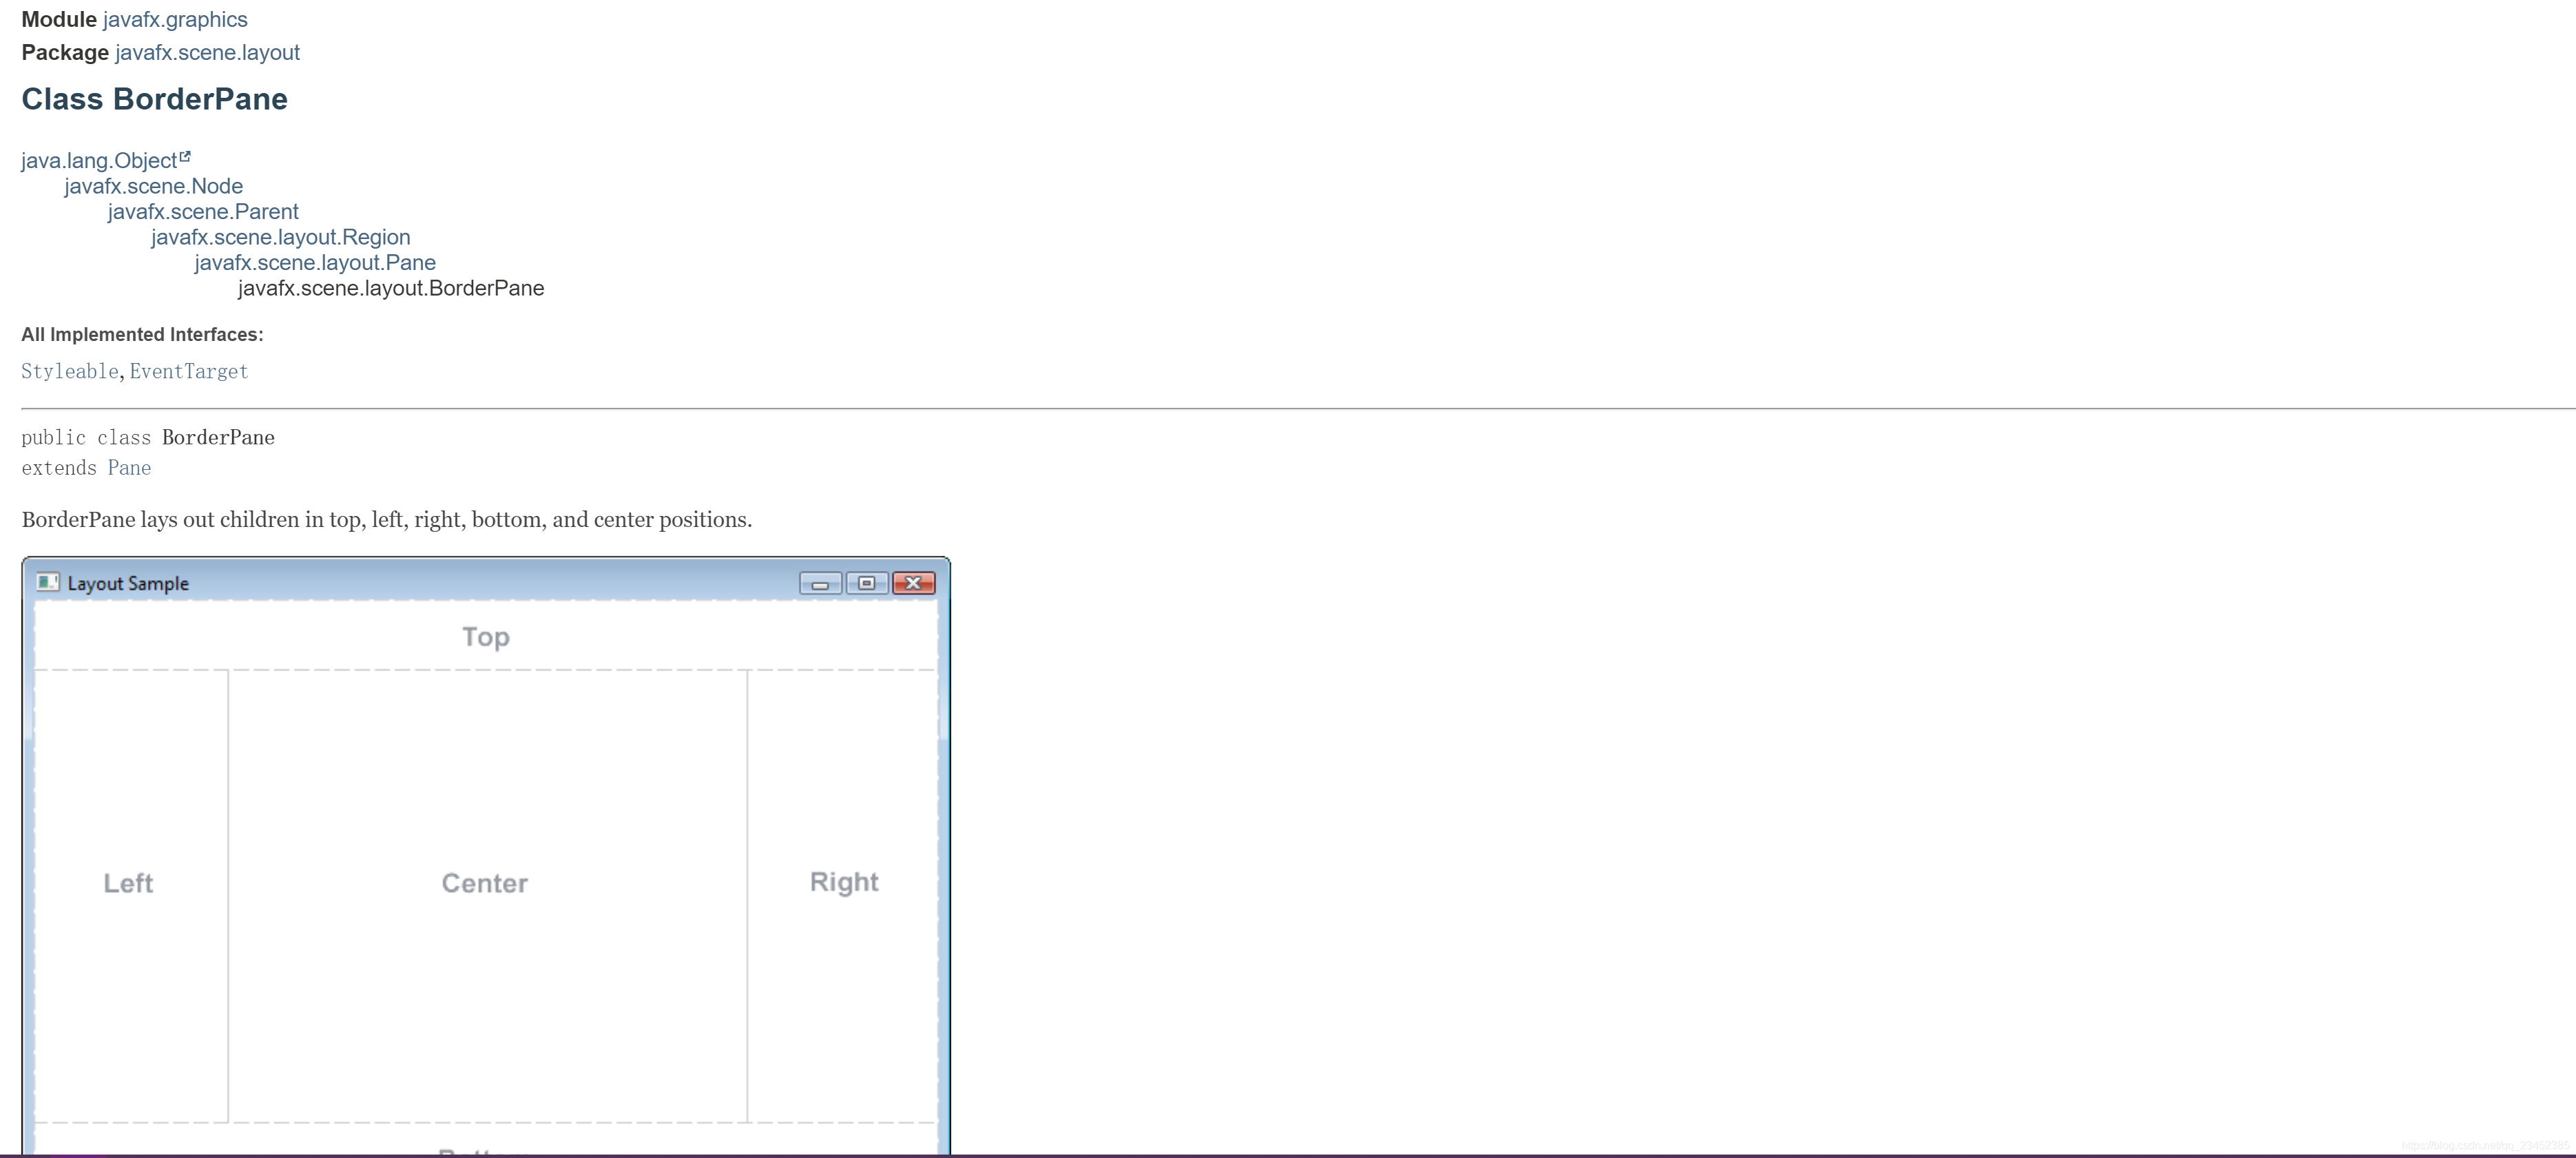Viewport: 2576px width, 1158px height.
Task: Click the Layout Sample screenshot image
Action: click(x=486, y=856)
